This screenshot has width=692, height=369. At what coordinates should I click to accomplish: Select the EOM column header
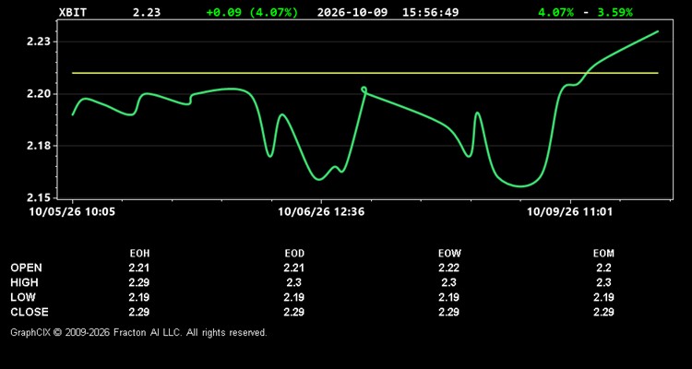pos(603,254)
